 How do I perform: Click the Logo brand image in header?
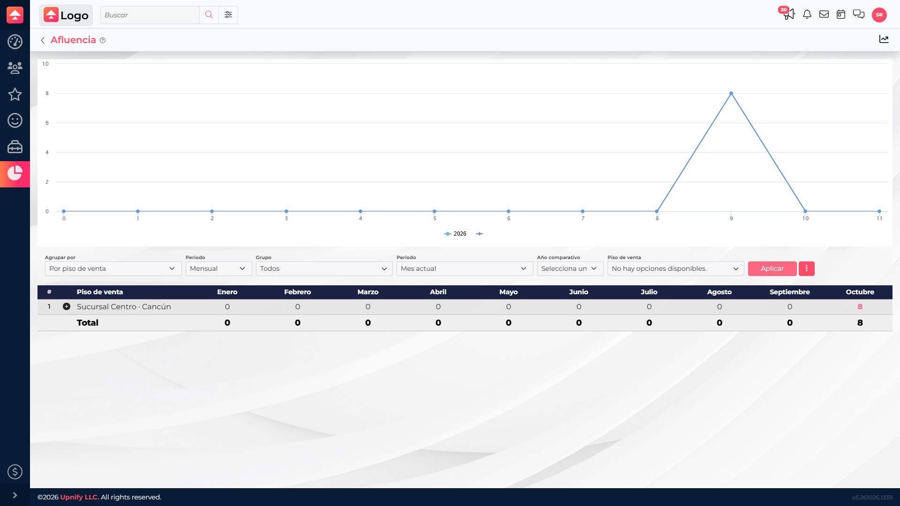[66, 15]
